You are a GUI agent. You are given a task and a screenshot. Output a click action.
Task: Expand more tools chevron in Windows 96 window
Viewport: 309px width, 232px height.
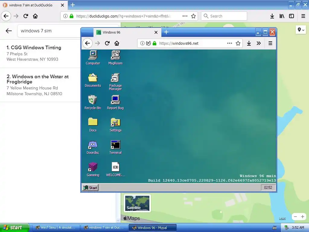tap(259, 43)
